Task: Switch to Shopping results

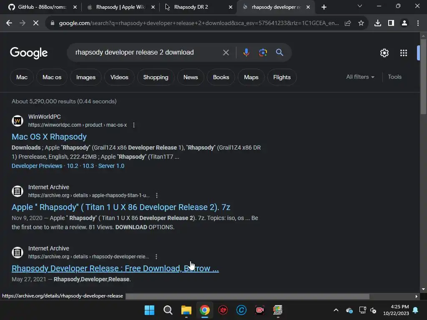Action: click(156, 77)
